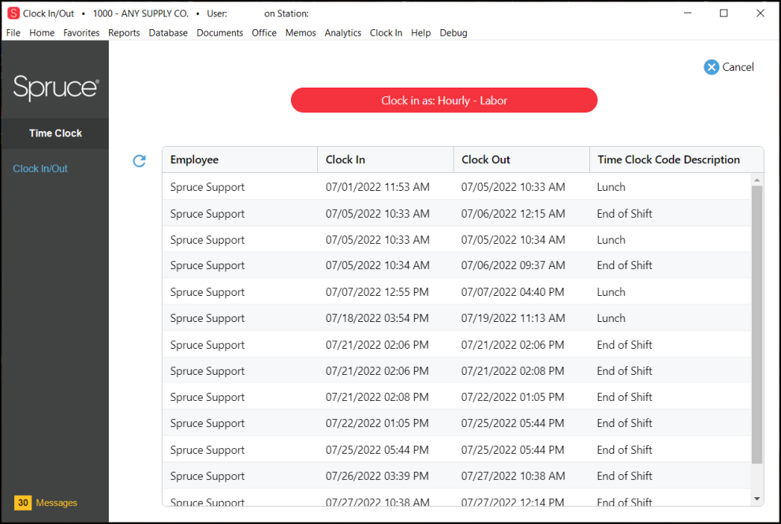Screen dimensions: 781x524
Task: Select clock out 07/07/2022 04:40 PM cell
Action: point(513,293)
